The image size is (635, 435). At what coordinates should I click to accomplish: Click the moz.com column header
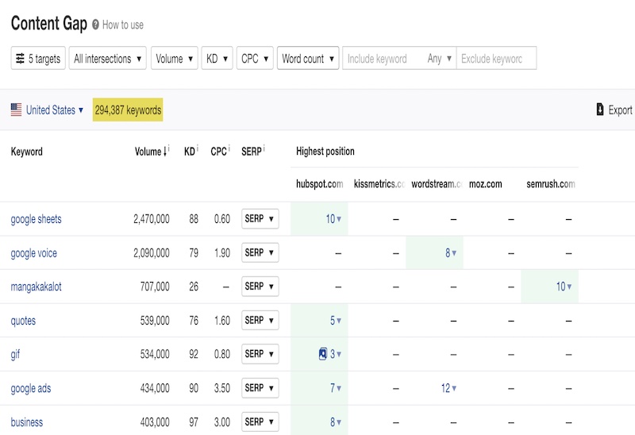coord(485,184)
